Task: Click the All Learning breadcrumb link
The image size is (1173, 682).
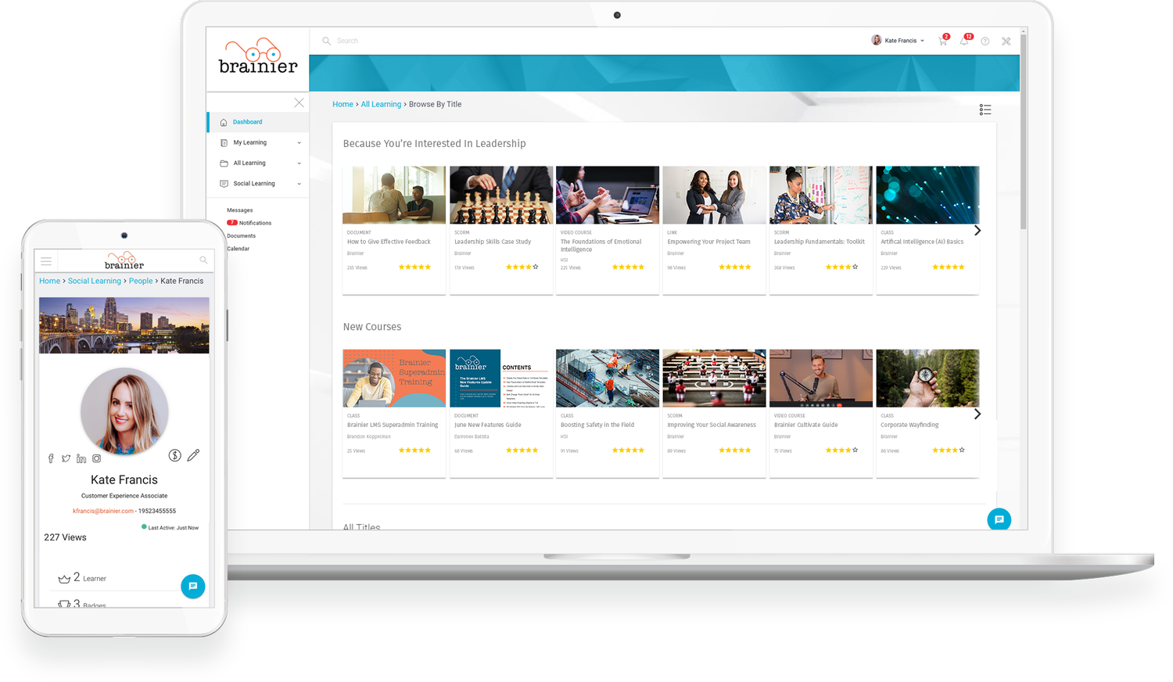Action: coord(381,104)
